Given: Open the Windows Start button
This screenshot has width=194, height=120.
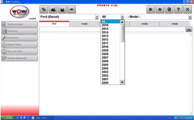Looking at the screenshot, I should [x=7, y=118].
